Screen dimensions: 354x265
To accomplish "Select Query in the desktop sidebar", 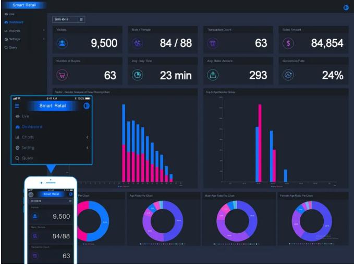I will point(11,47).
